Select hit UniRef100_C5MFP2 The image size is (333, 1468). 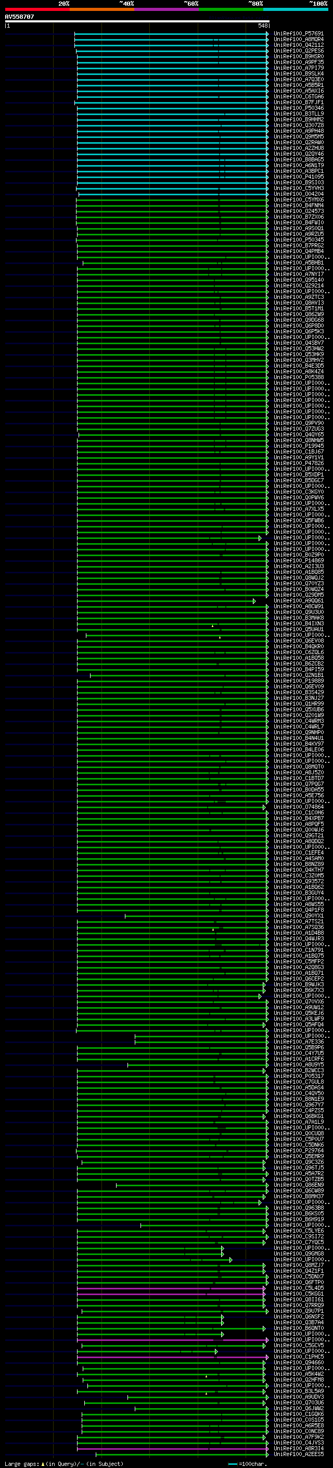coord(298,961)
